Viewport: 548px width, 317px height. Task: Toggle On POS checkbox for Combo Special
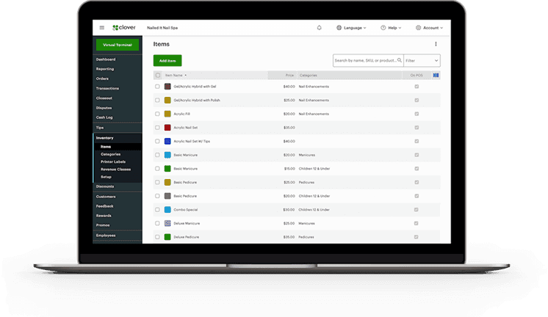click(x=417, y=210)
